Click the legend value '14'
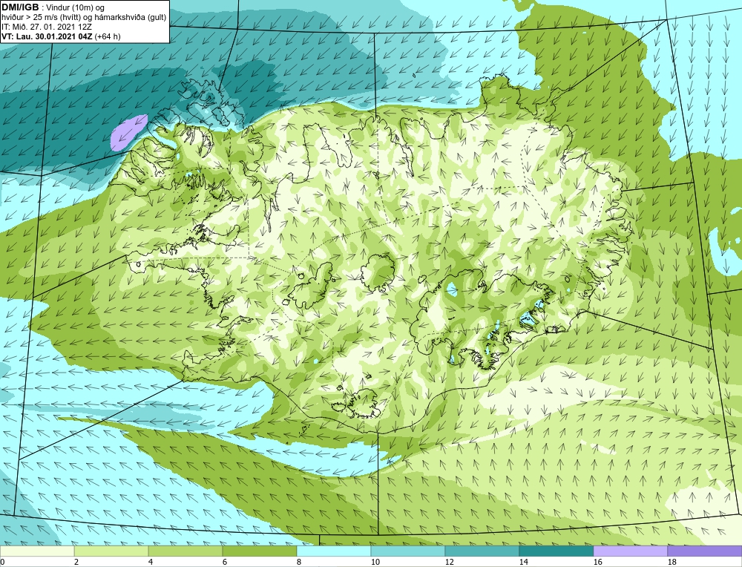The image size is (742, 567). (x=523, y=562)
